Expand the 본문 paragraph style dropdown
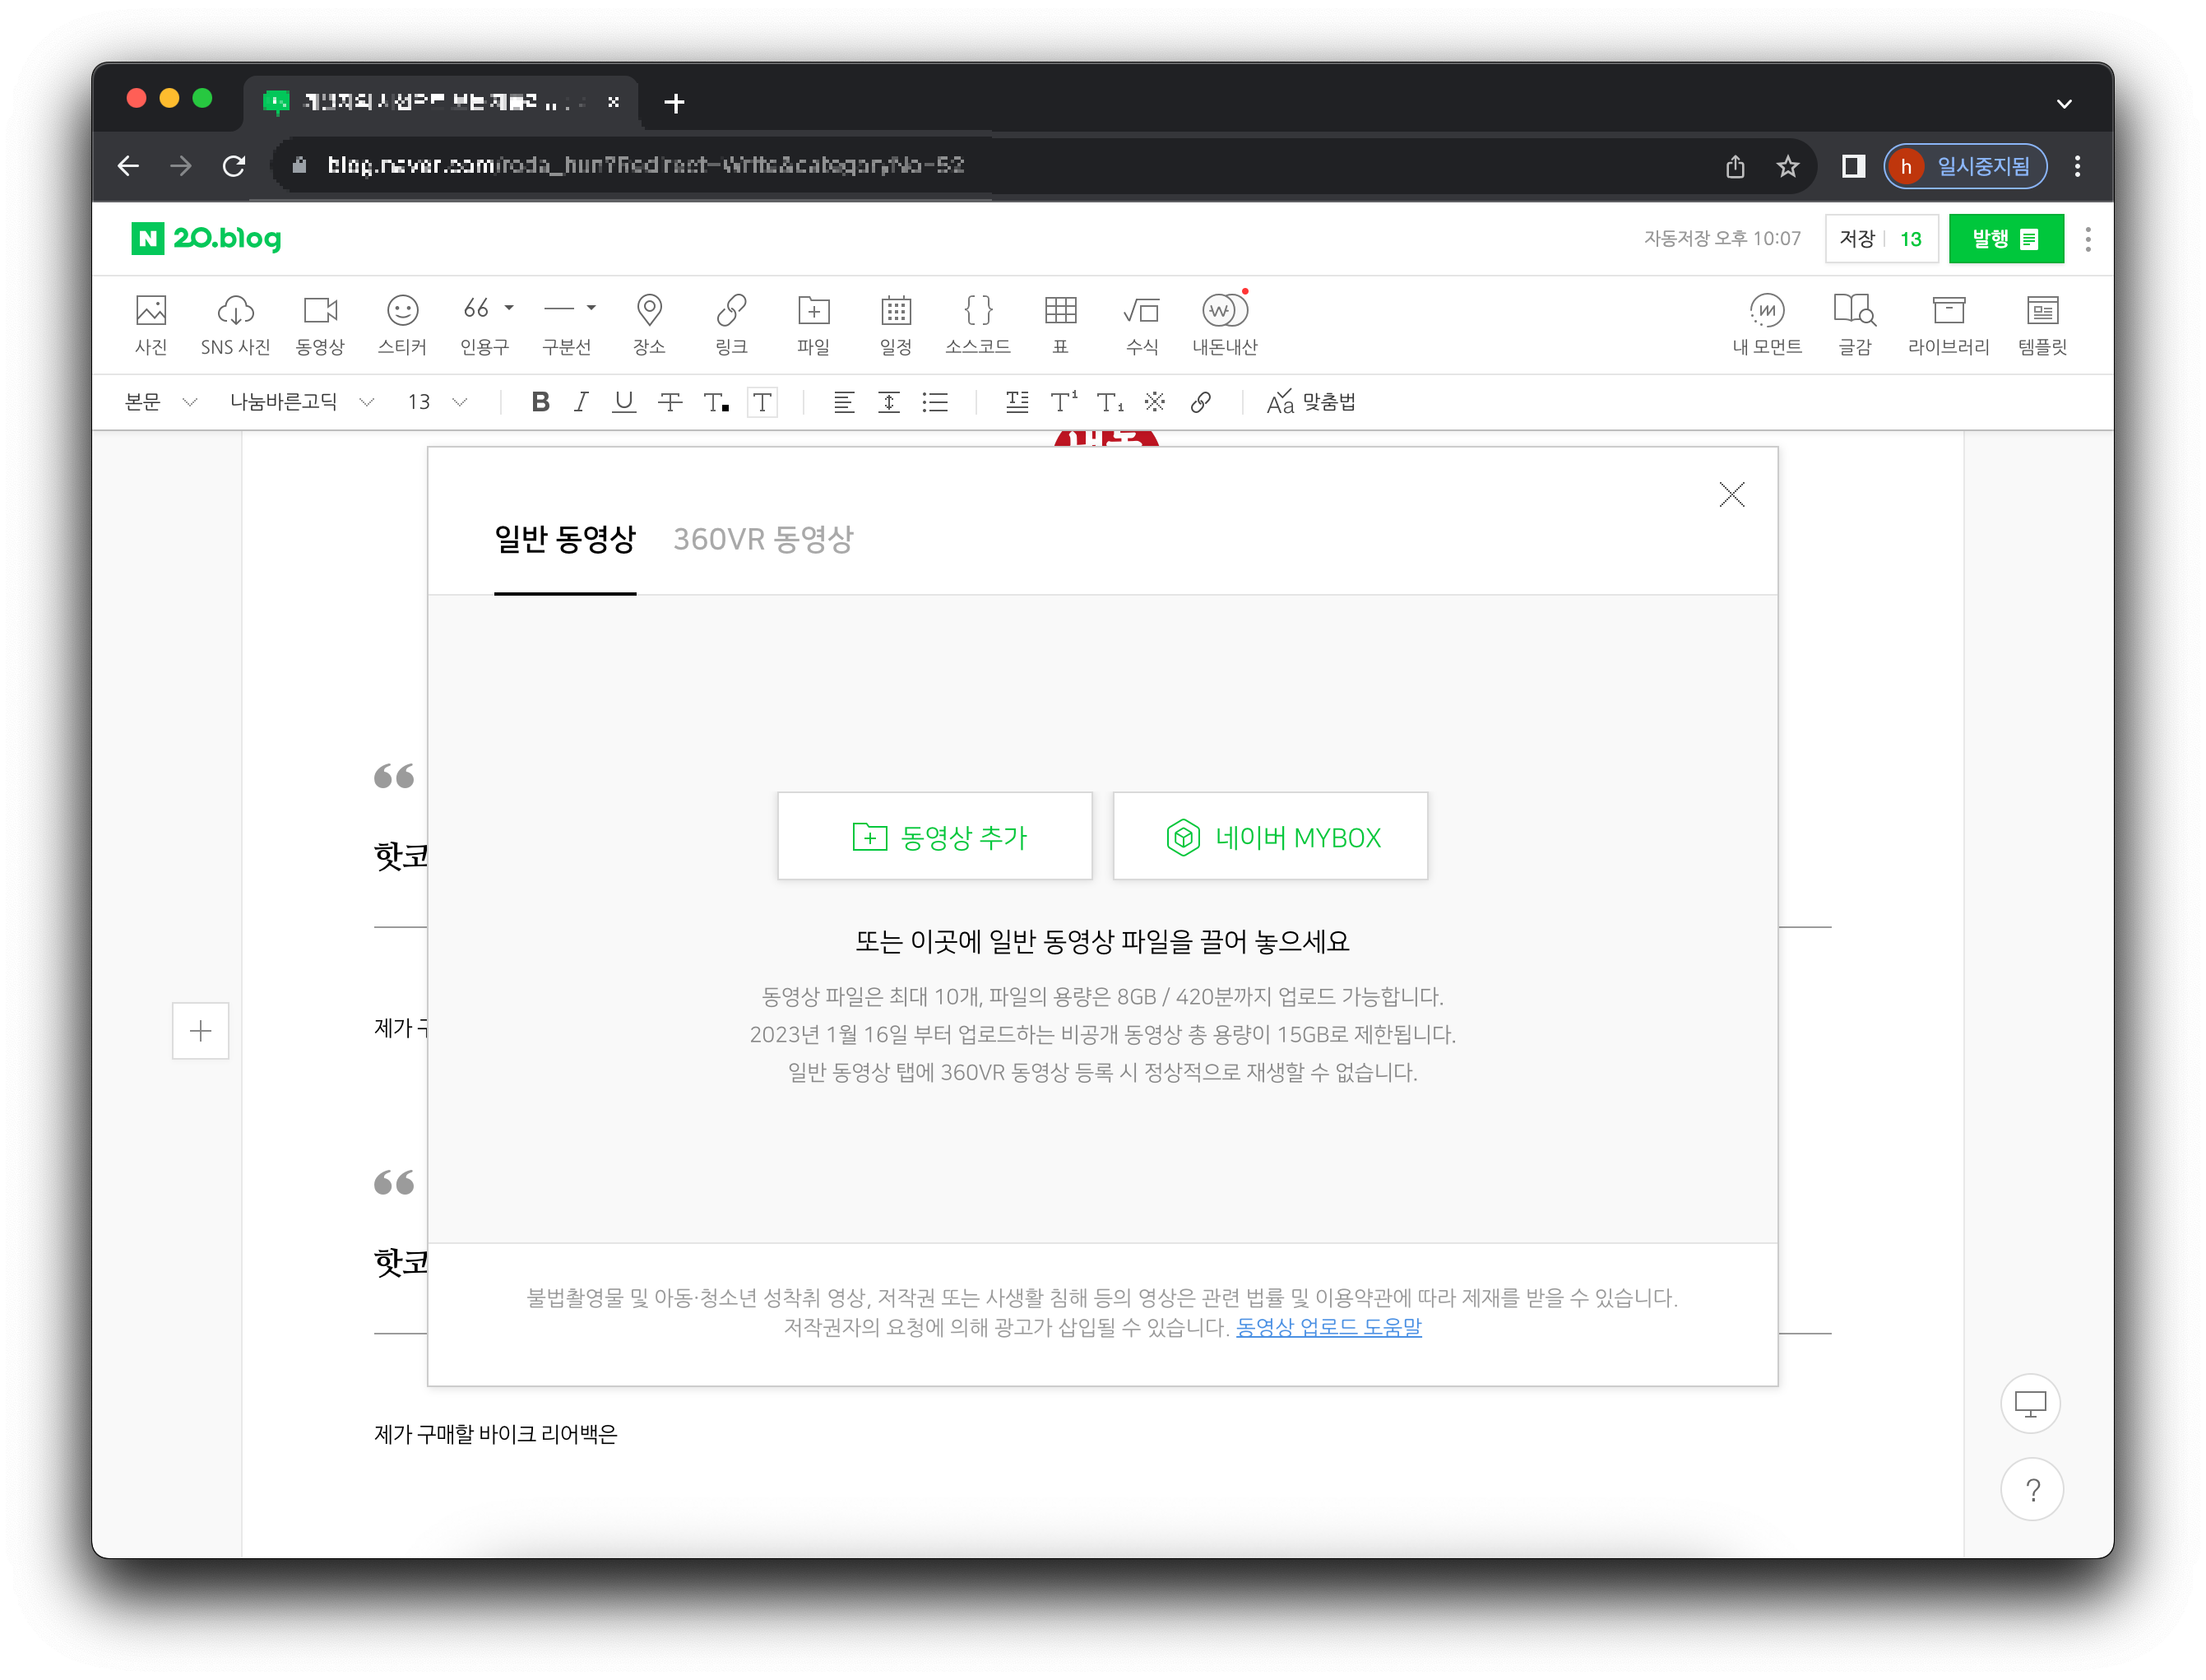 (x=160, y=402)
